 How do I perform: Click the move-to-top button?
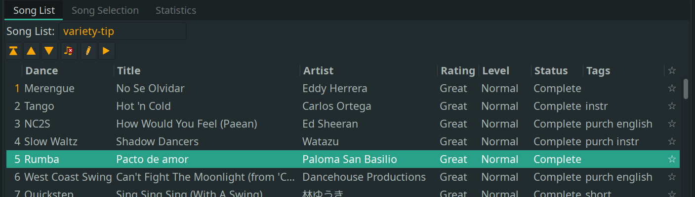pos(14,51)
